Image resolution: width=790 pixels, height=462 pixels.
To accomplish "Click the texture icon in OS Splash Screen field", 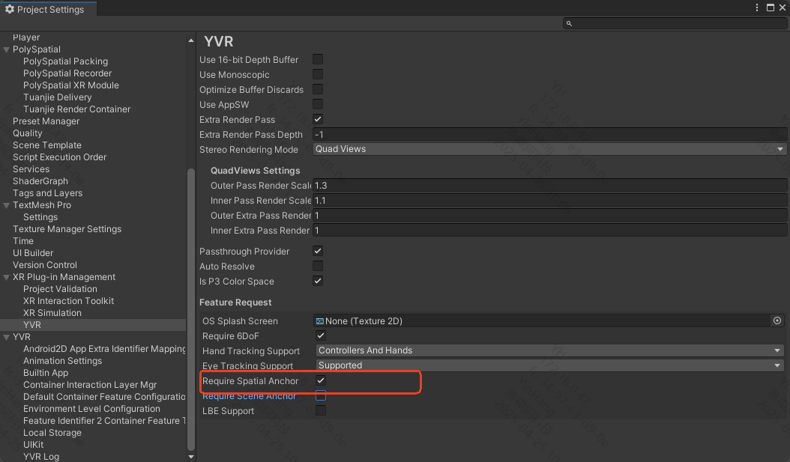I will (320, 321).
